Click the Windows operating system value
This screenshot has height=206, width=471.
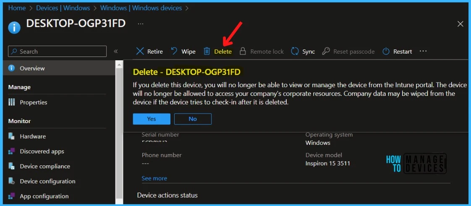pyautogui.click(x=318, y=143)
